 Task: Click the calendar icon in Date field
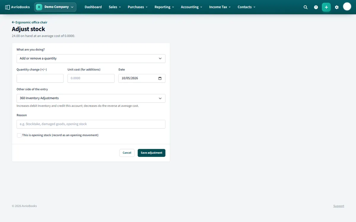tap(160, 78)
